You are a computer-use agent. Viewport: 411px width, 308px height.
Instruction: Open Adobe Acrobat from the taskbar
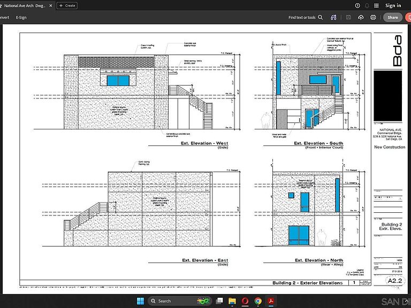(x=271, y=301)
